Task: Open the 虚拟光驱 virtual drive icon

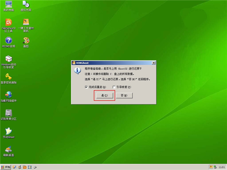Action: pyautogui.click(x=26, y=4)
